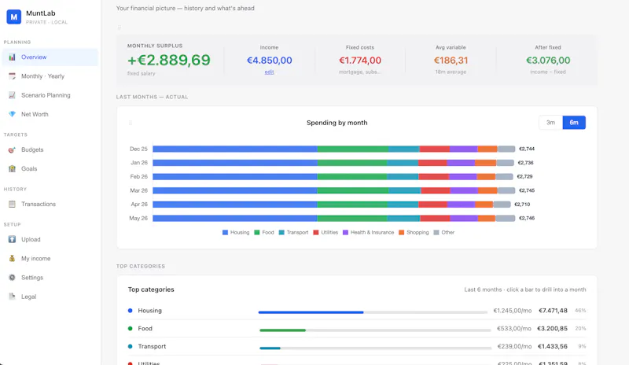
Task: Toggle Health & Insurance legend entry
Action: 368,232
